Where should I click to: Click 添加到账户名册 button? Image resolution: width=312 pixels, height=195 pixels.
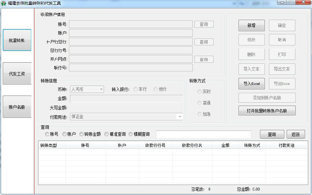pyautogui.click(x=267, y=98)
